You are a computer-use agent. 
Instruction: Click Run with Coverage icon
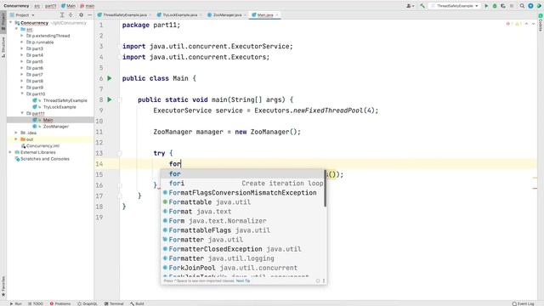[503, 6]
